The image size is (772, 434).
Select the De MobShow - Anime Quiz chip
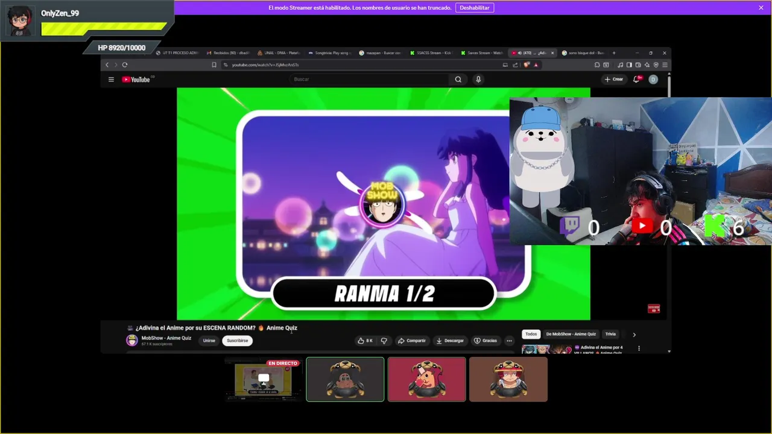(571, 334)
